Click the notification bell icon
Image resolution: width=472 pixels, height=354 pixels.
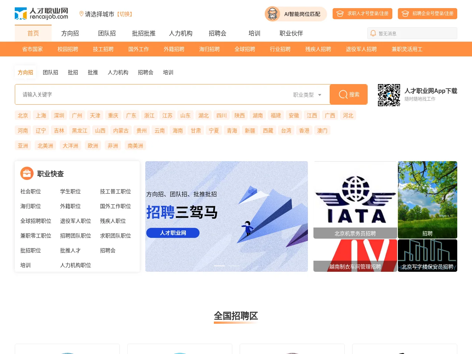tap(373, 33)
